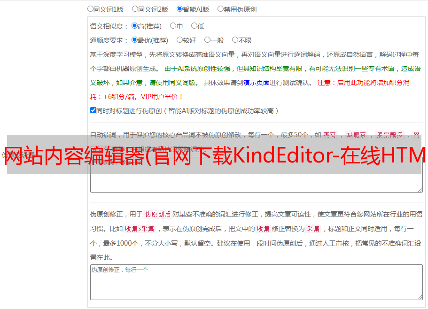Set 语义相似度 to 中
Screen dimensions: 428x309
173,26
